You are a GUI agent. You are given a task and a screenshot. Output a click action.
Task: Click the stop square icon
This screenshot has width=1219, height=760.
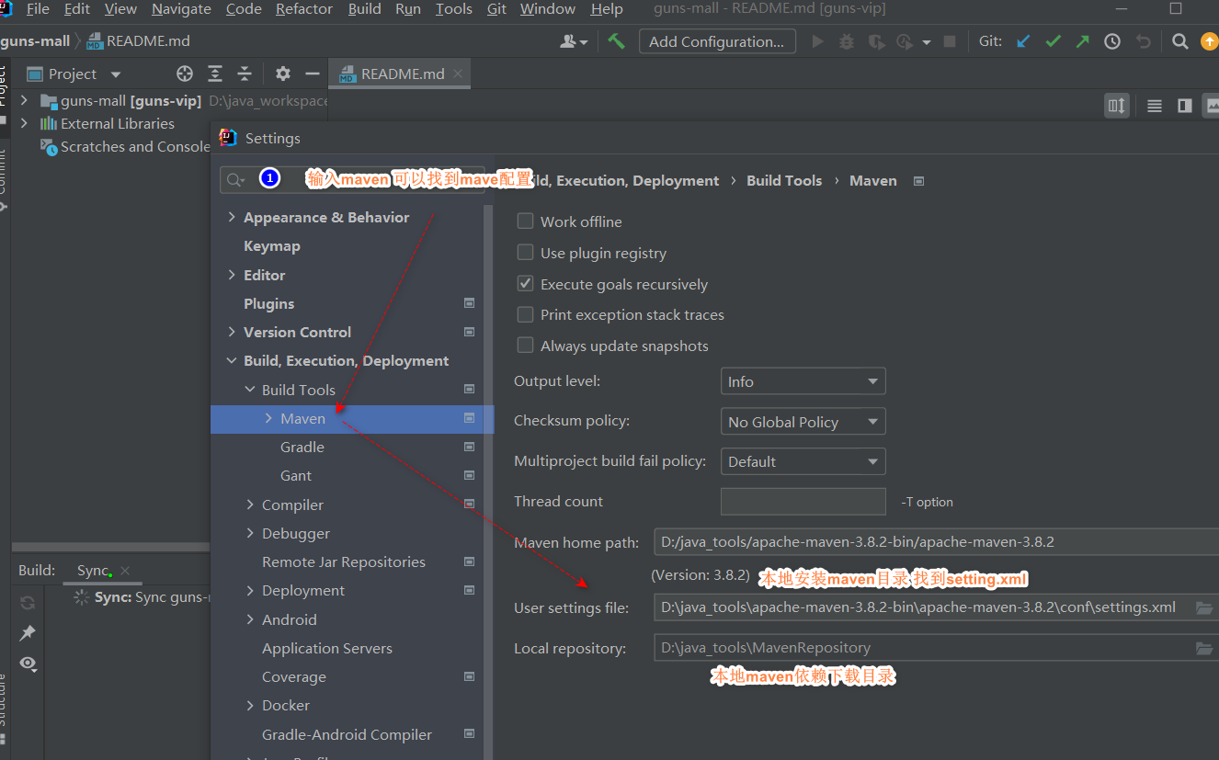950,41
